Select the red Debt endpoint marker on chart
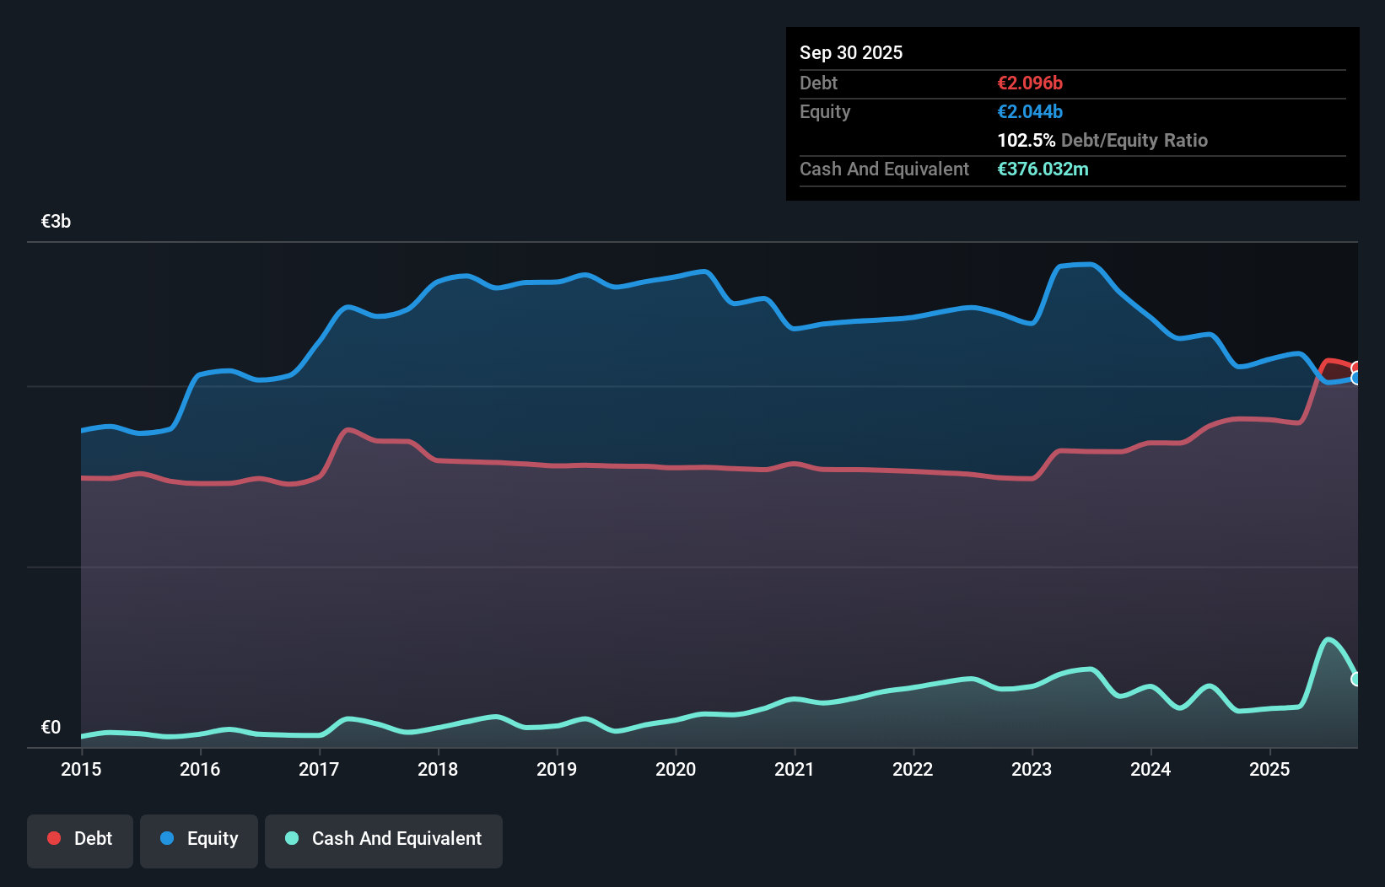1385x887 pixels. tap(1355, 368)
